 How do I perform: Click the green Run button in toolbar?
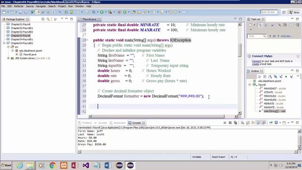(102, 12)
